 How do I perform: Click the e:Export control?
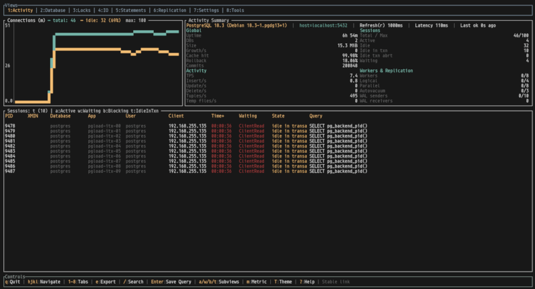click(x=107, y=282)
